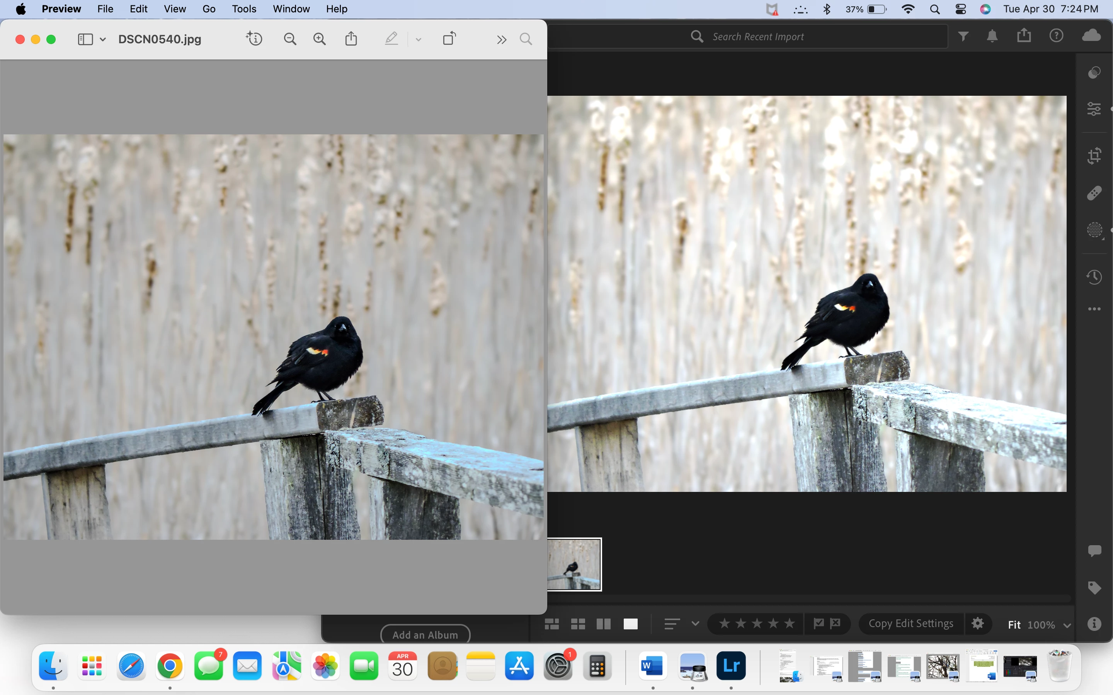This screenshot has width=1113, height=695.
Task: Open the Lightroom filter funnel icon
Action: pos(963,36)
